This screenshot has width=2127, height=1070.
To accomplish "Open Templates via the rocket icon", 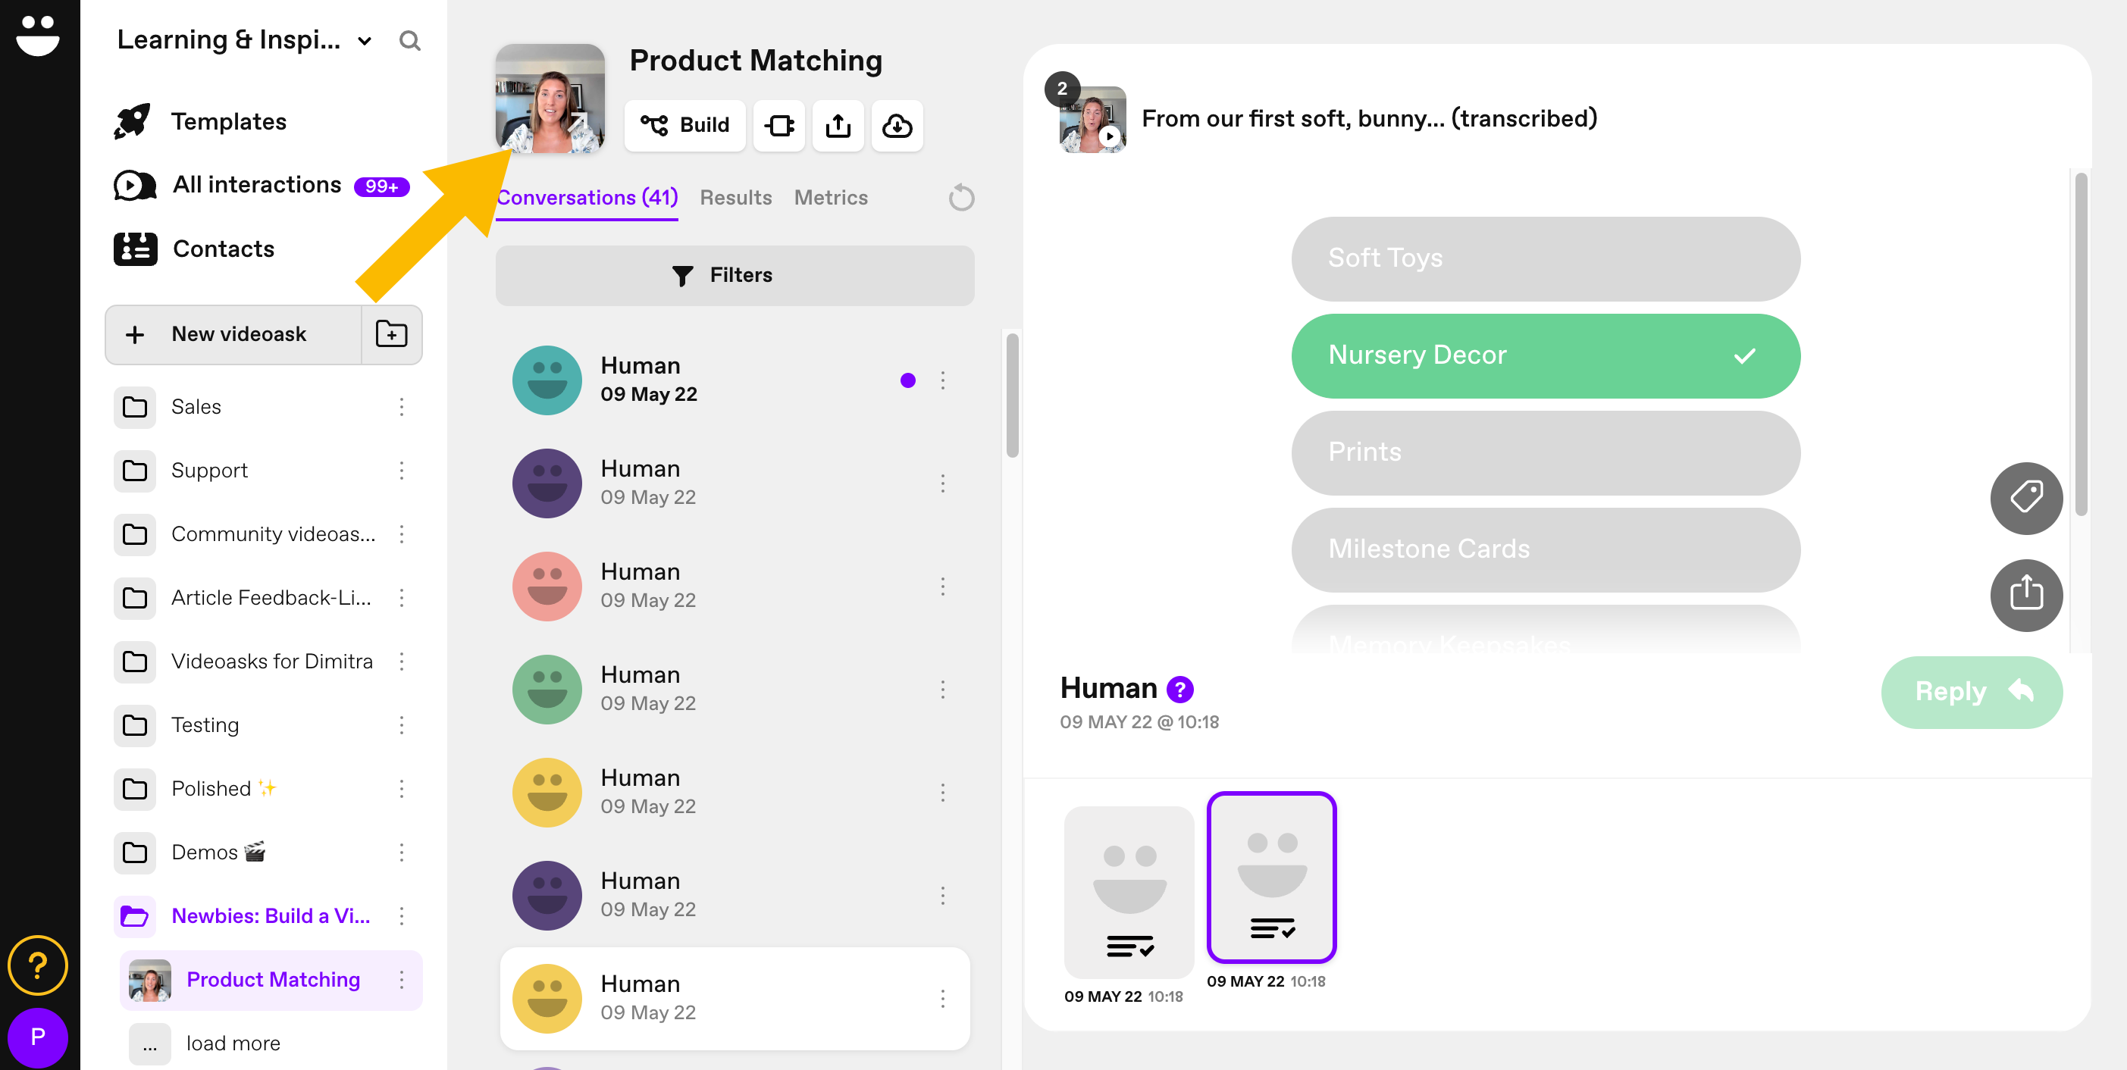I will click(132, 121).
